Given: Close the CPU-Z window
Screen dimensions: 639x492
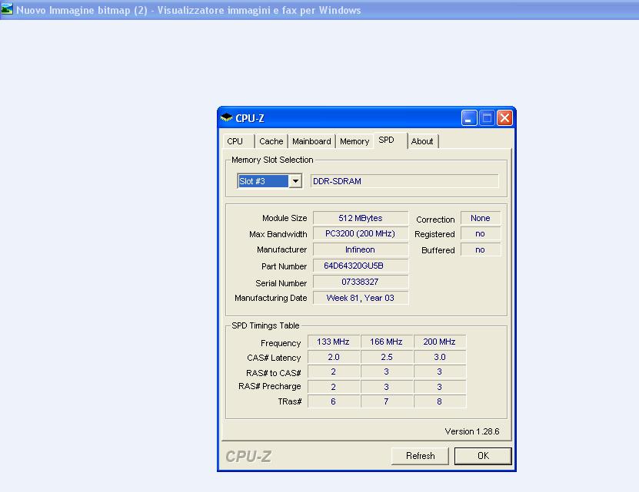Looking at the screenshot, I should pos(504,118).
